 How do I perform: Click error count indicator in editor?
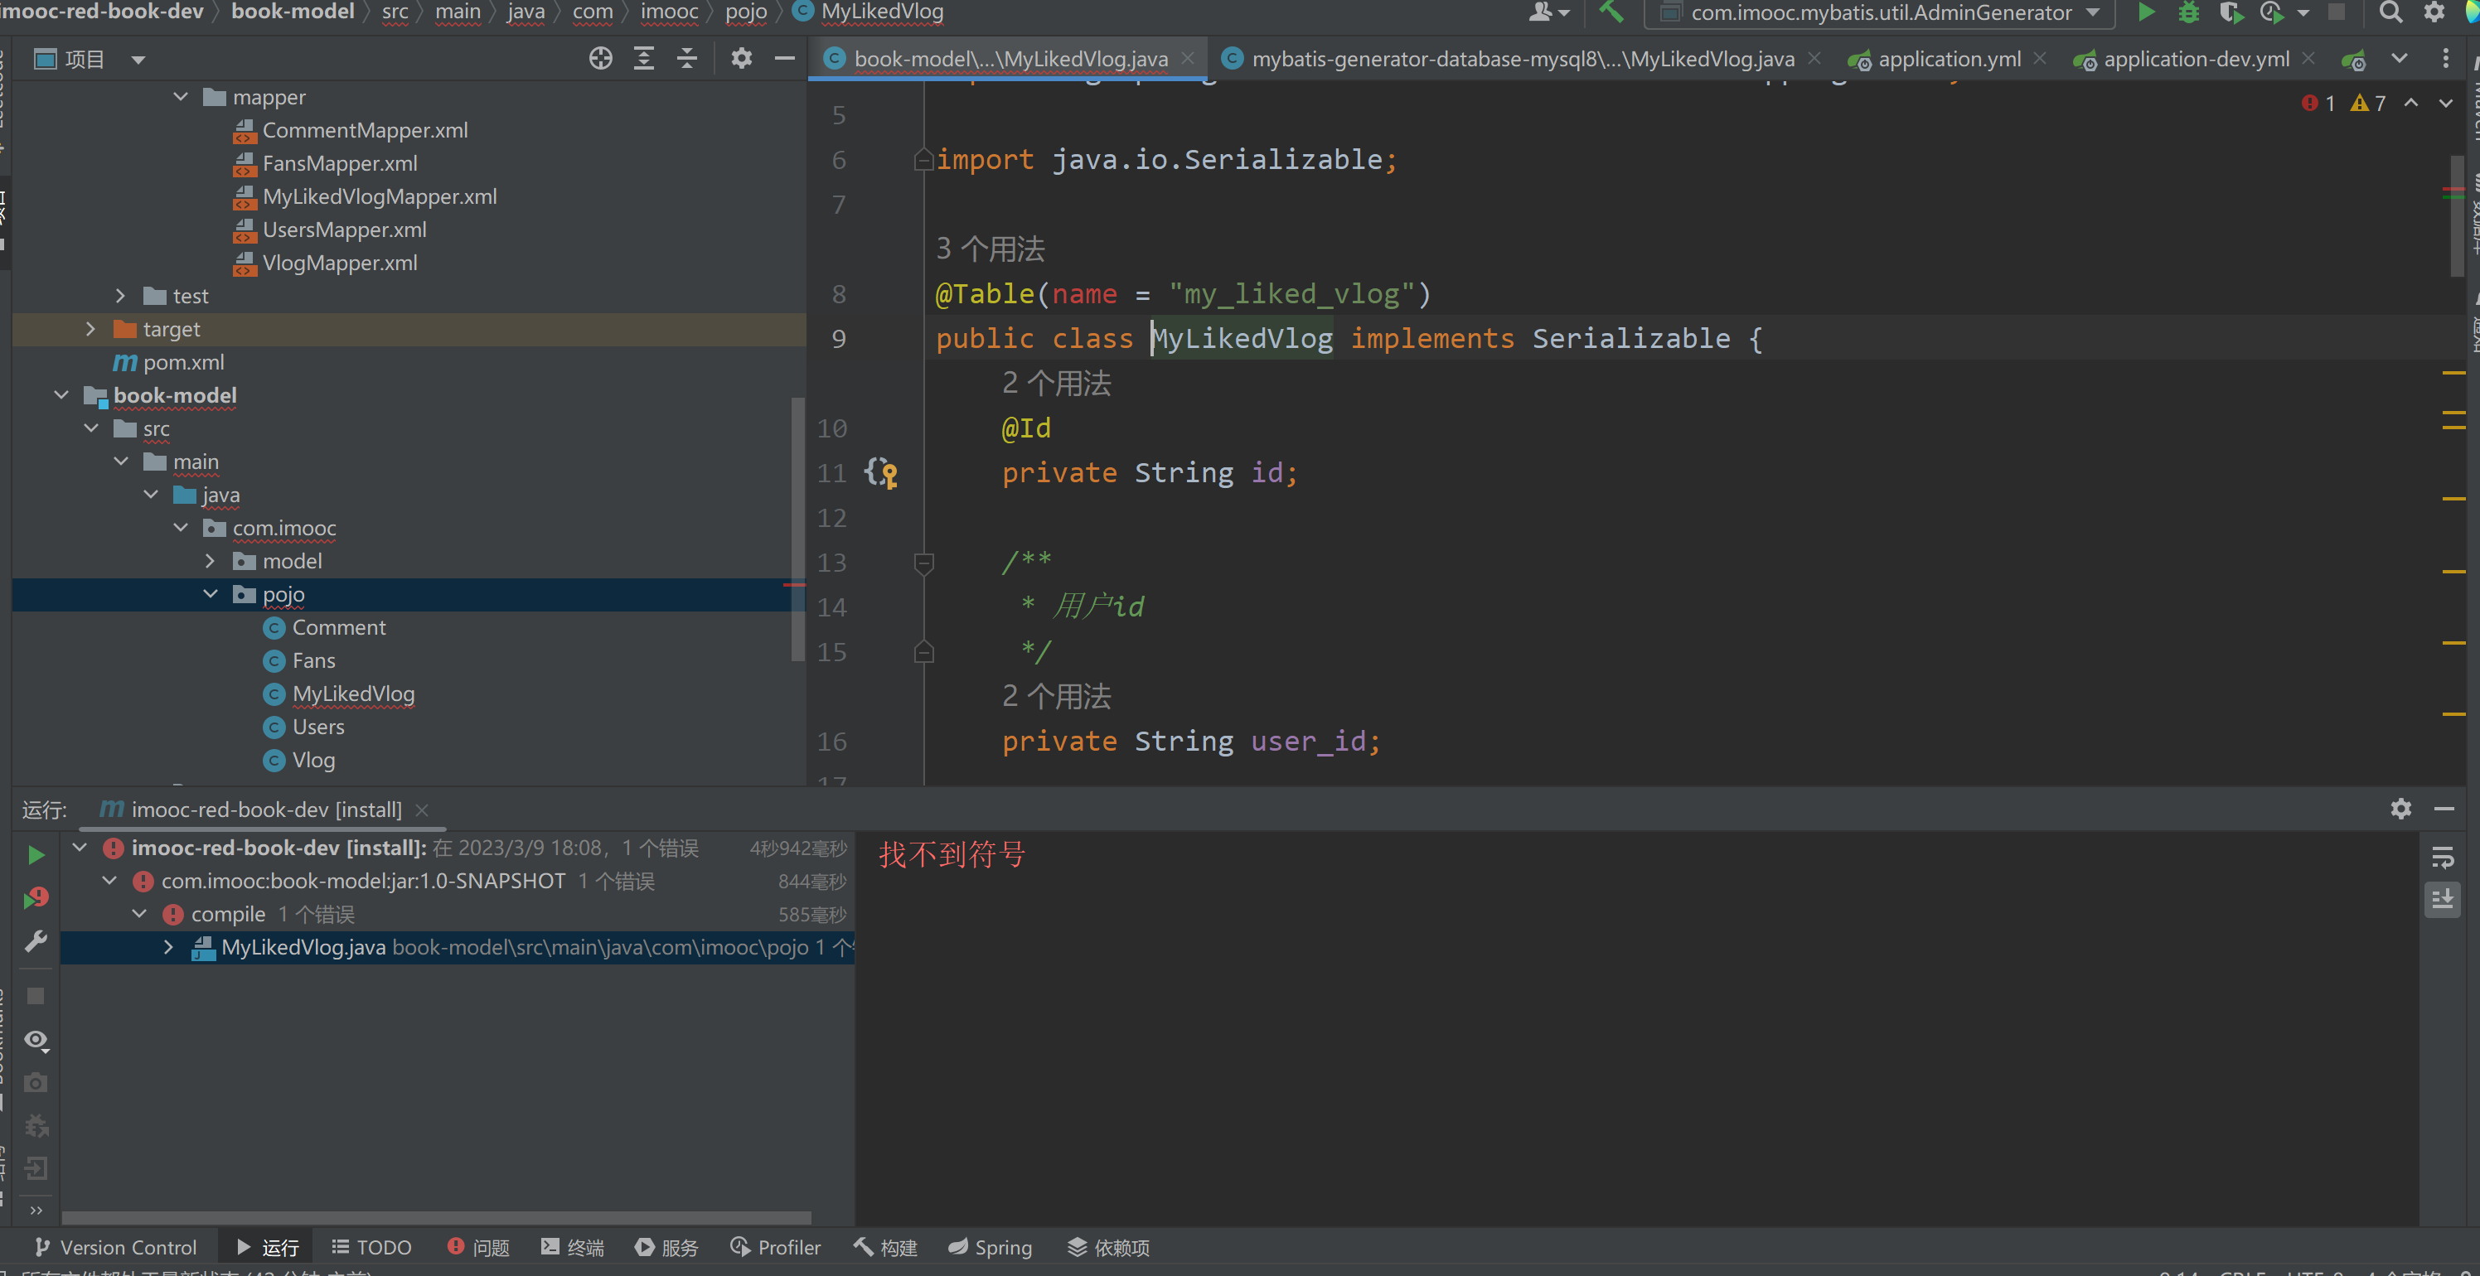coord(2319,103)
